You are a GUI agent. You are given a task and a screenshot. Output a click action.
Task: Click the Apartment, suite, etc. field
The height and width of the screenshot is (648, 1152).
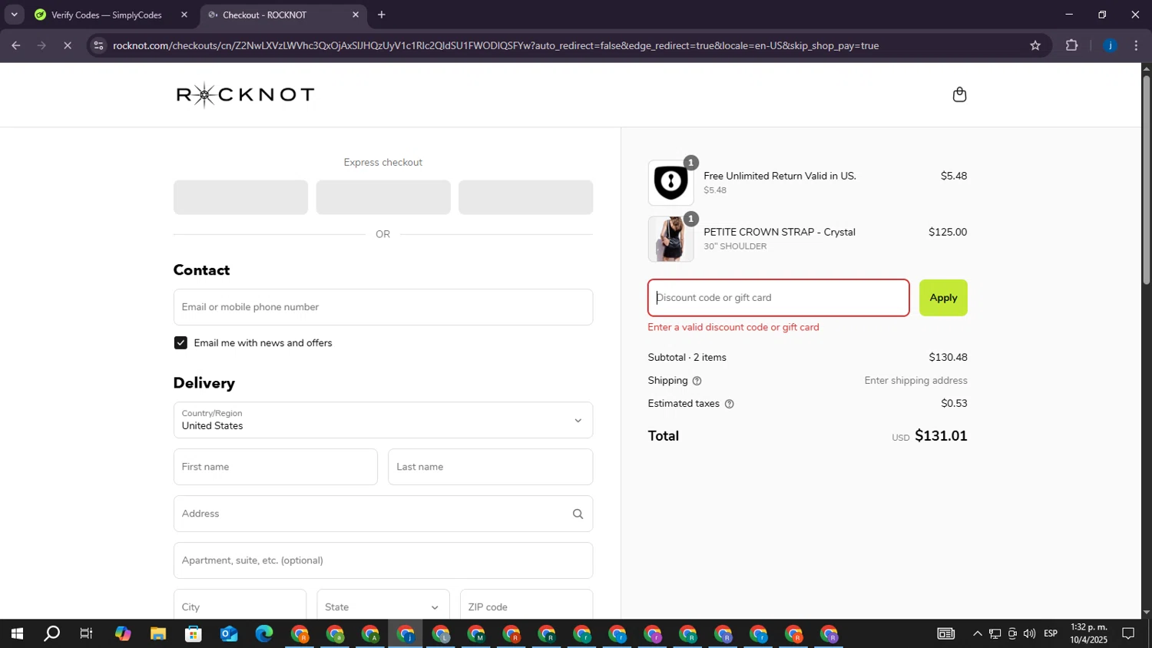pyautogui.click(x=383, y=560)
